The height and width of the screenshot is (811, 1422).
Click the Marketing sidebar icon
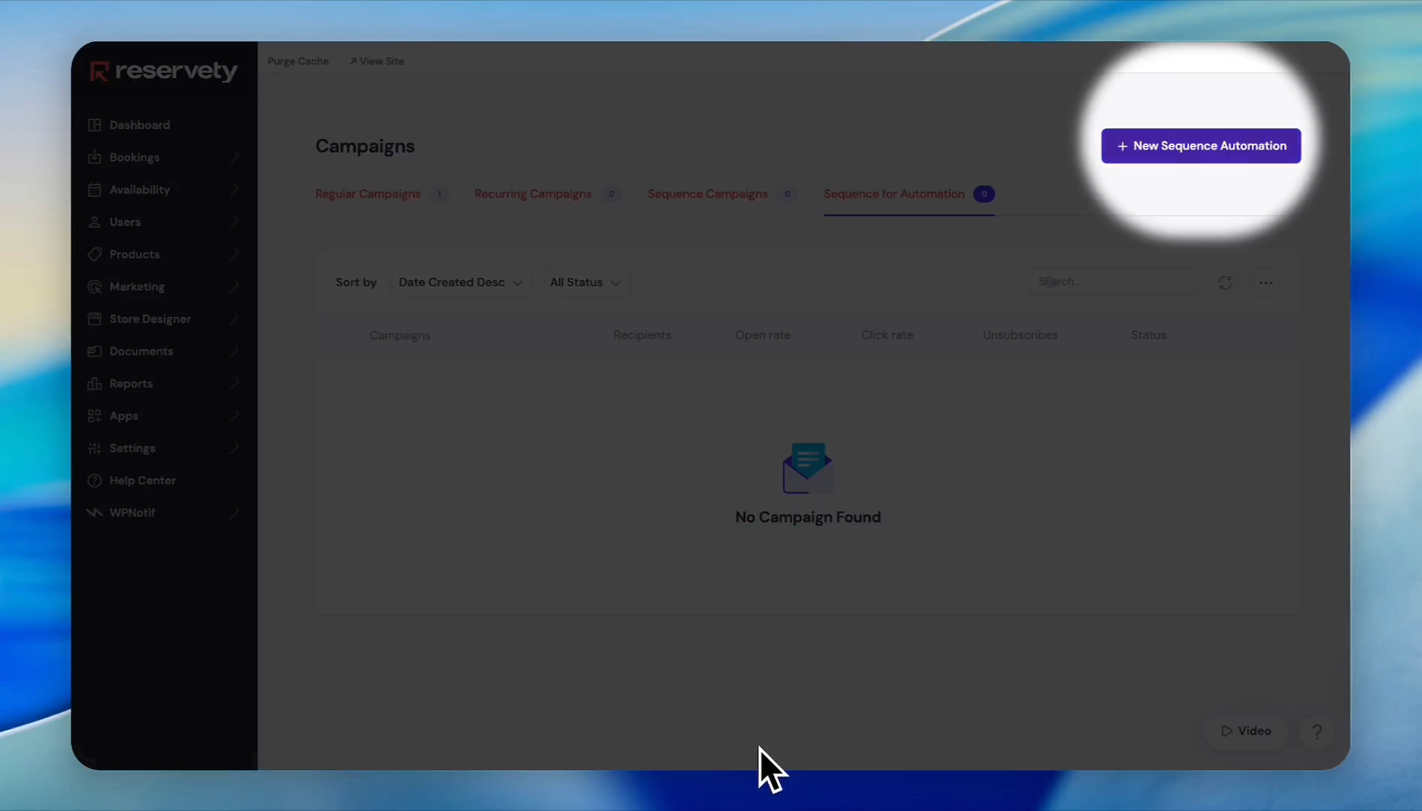[94, 286]
